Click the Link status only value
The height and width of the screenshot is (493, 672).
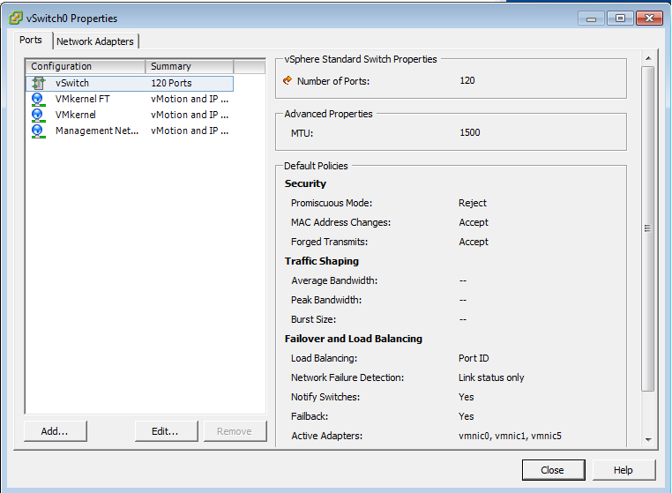coord(491,377)
